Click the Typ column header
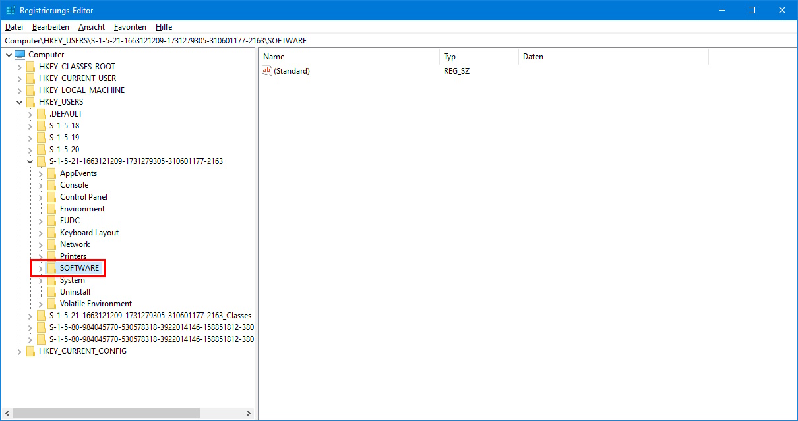Viewport: 798px width, 421px height. [479, 57]
